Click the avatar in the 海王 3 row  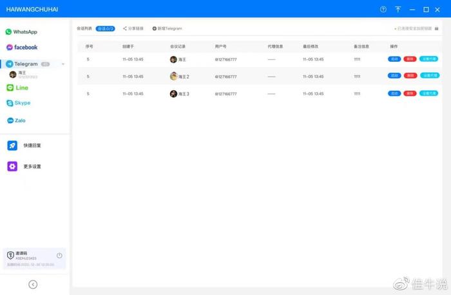(x=173, y=94)
